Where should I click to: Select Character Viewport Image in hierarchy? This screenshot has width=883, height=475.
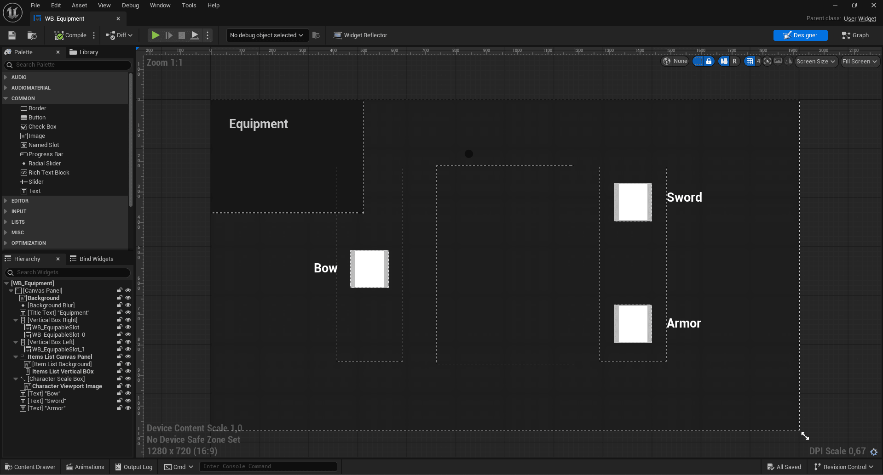pyautogui.click(x=63, y=386)
